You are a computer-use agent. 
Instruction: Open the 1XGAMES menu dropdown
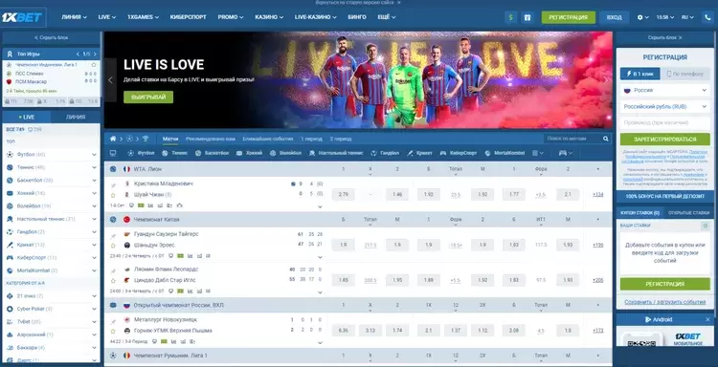143,17
